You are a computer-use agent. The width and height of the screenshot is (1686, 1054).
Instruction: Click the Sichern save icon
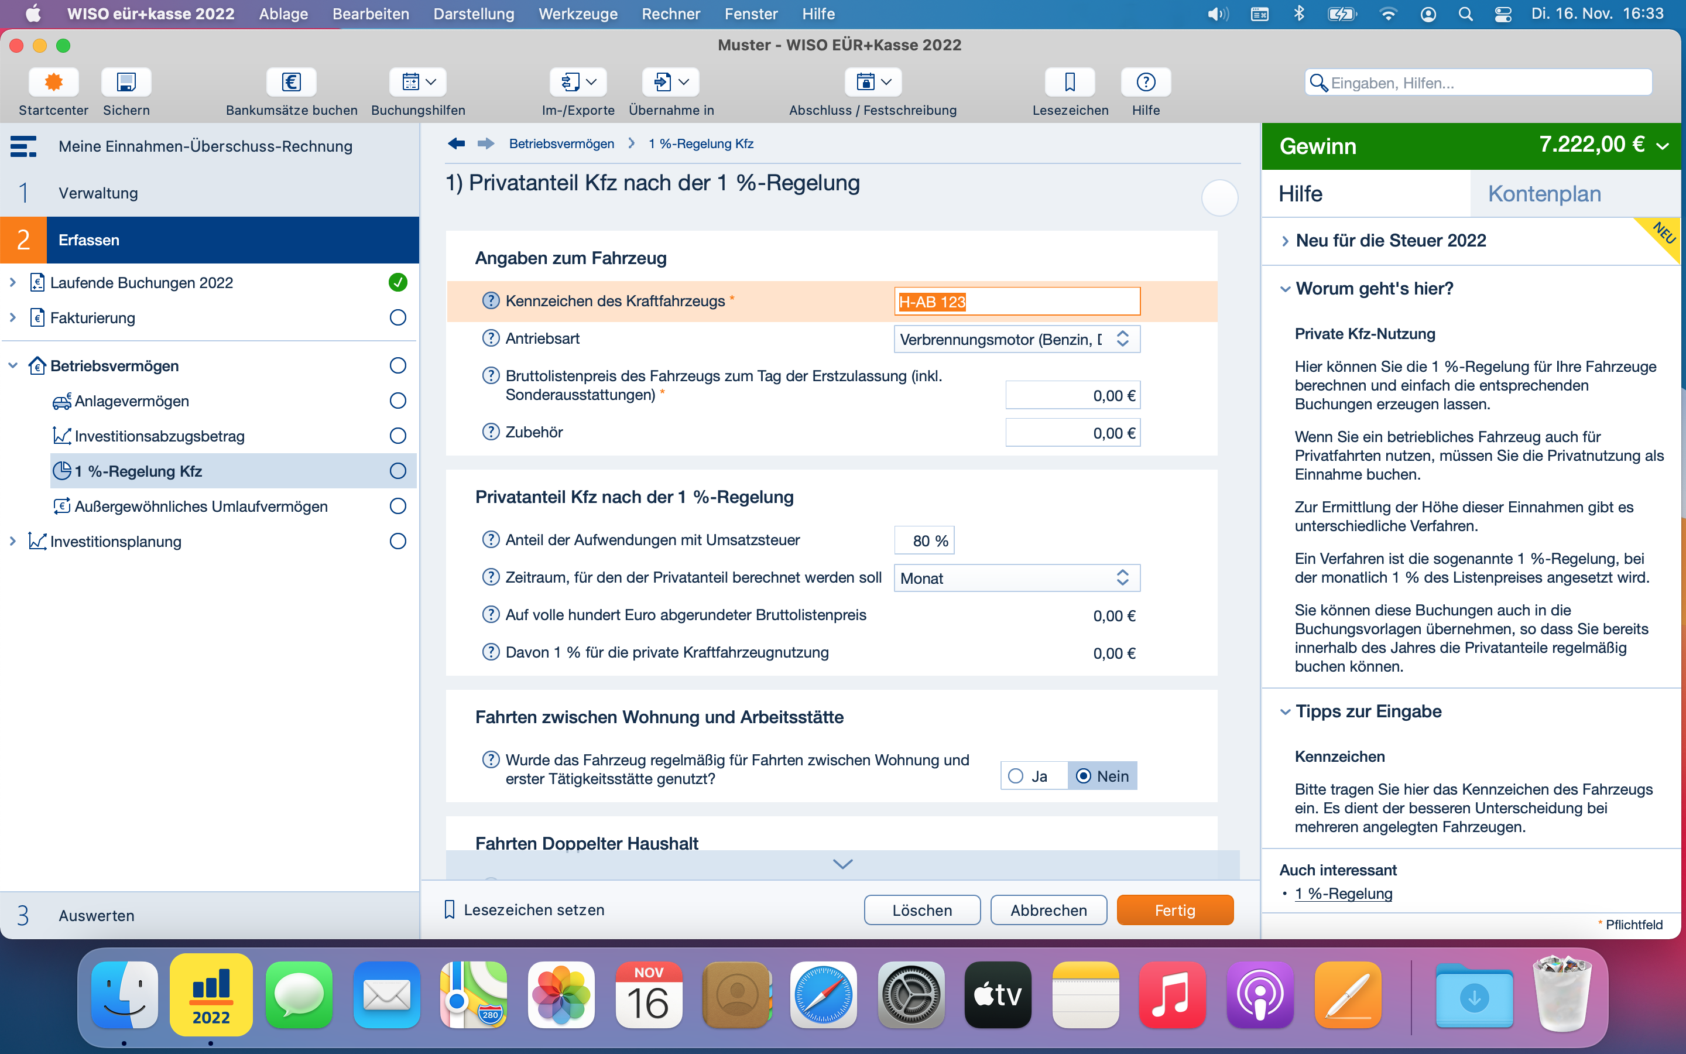pyautogui.click(x=126, y=82)
